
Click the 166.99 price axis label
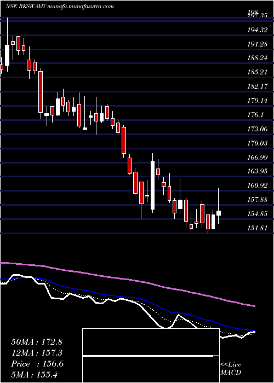[257, 157]
